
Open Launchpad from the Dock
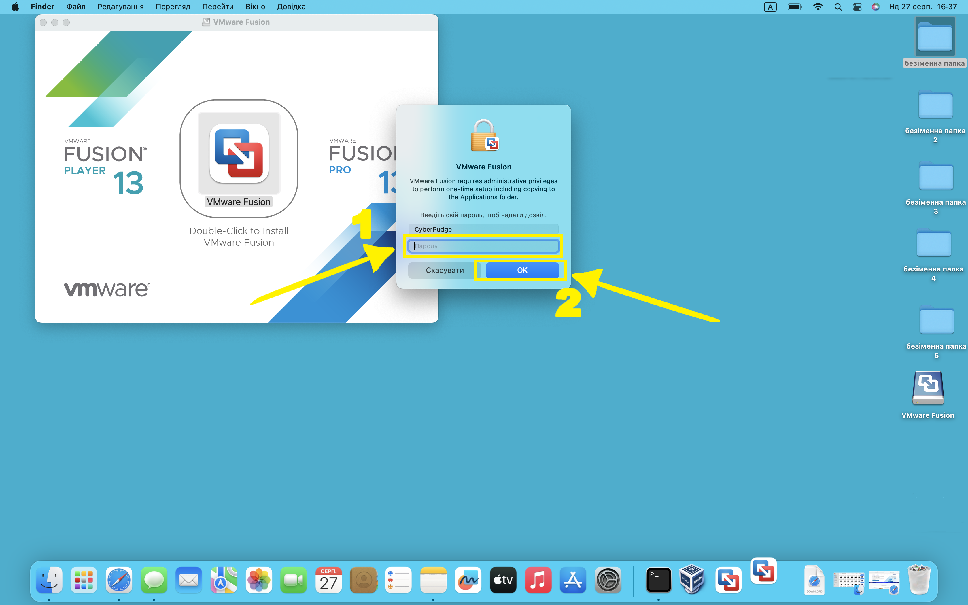click(x=84, y=580)
